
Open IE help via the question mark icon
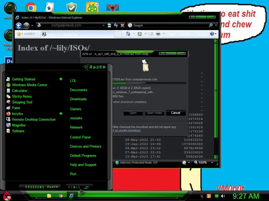click(212, 34)
